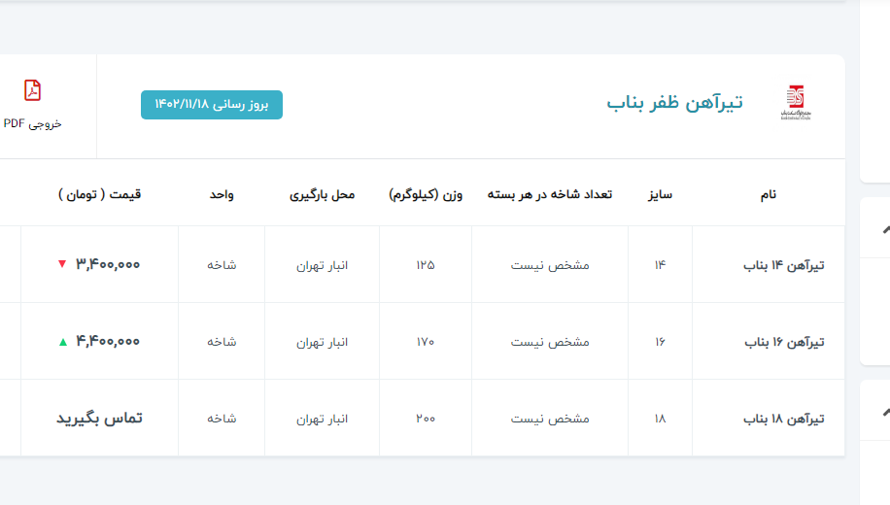Image resolution: width=890 pixels, height=505 pixels.
Task: Click the قیمت ( تومان ) column header
Action: coord(99,194)
